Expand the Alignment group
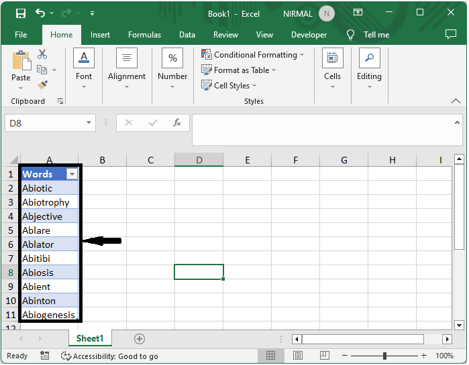This screenshot has height=365, width=469. pos(127,69)
